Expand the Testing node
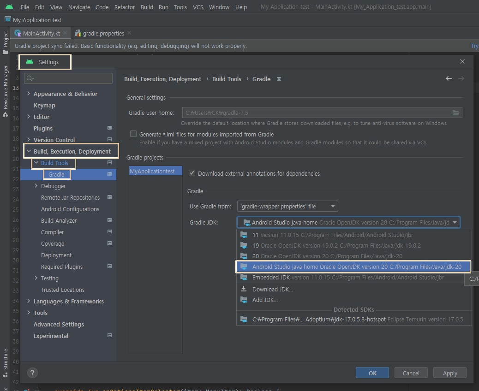Viewport: 479px width, 391px height. pyautogui.click(x=36, y=278)
